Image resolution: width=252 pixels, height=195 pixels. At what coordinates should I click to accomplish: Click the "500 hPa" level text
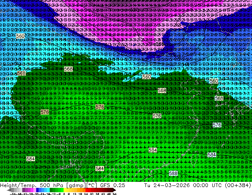[x=52, y=185]
